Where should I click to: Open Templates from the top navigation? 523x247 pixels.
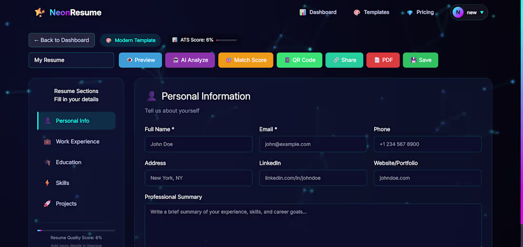pos(371,12)
